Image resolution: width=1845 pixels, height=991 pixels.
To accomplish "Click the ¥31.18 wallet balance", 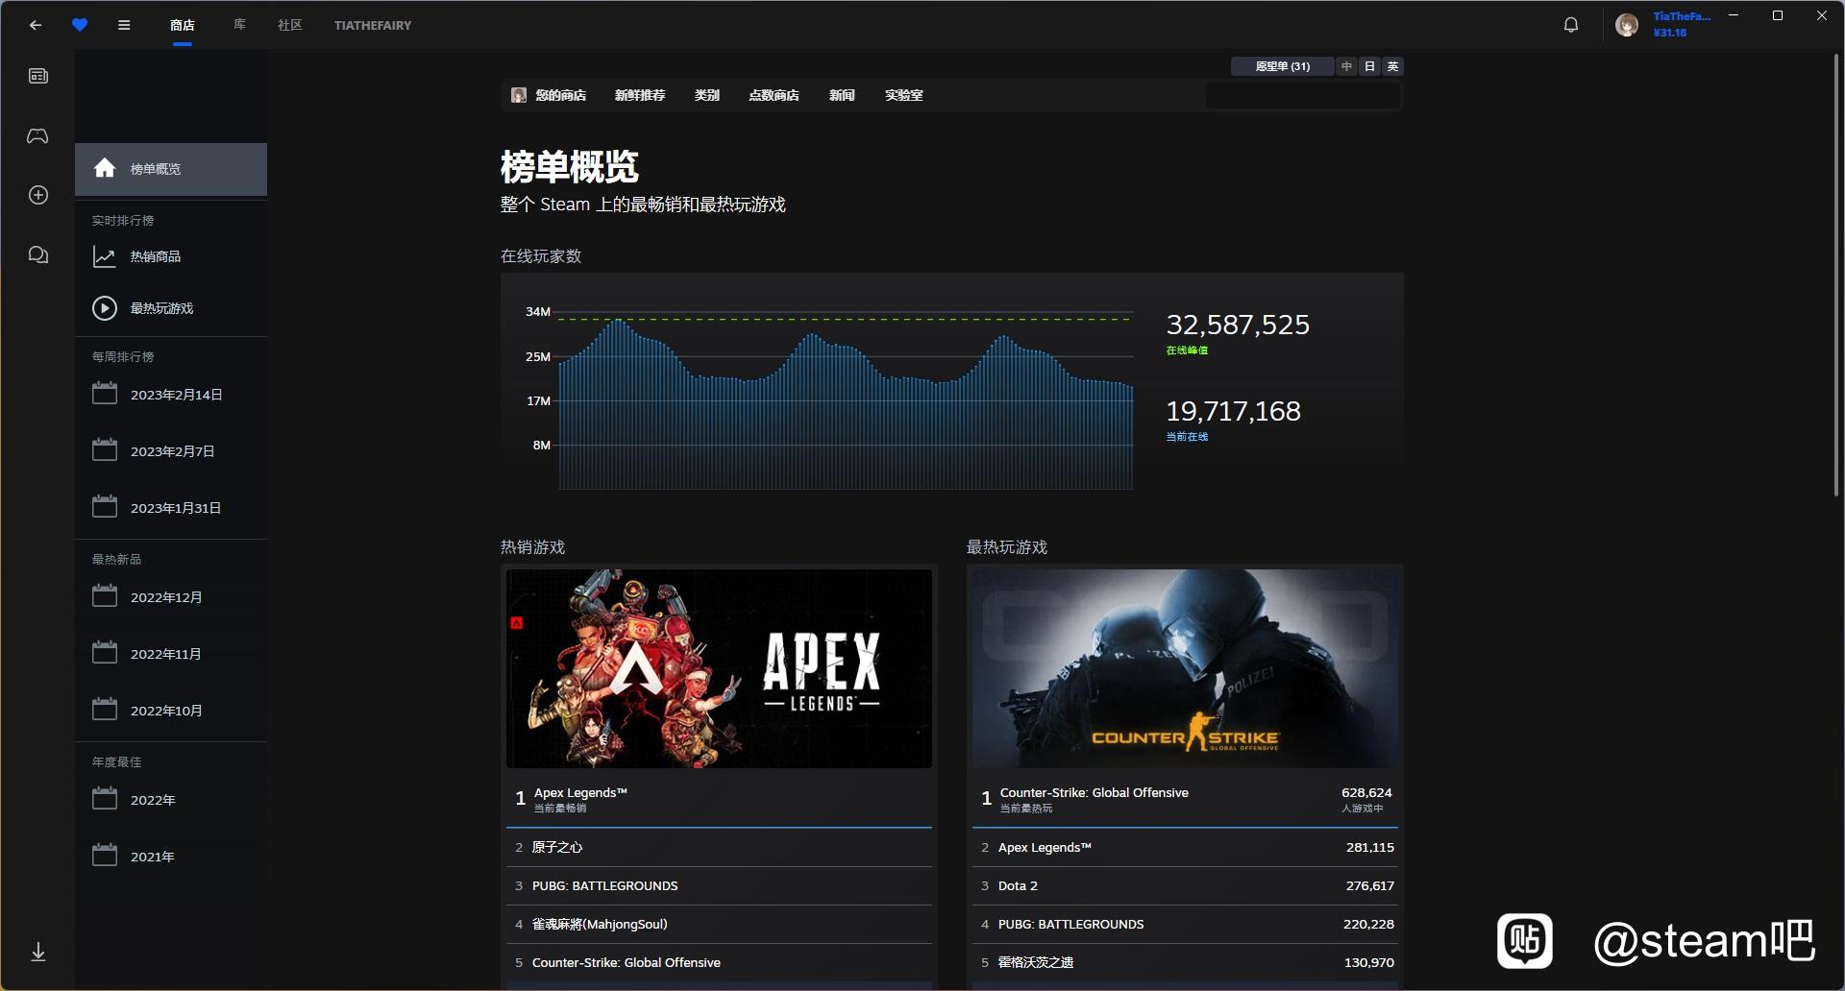I will click(x=1670, y=33).
